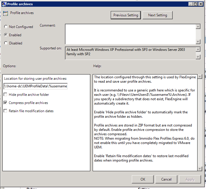Click inside the Comment text box
The width and height of the screenshot is (206, 189).
(x=130, y=34)
